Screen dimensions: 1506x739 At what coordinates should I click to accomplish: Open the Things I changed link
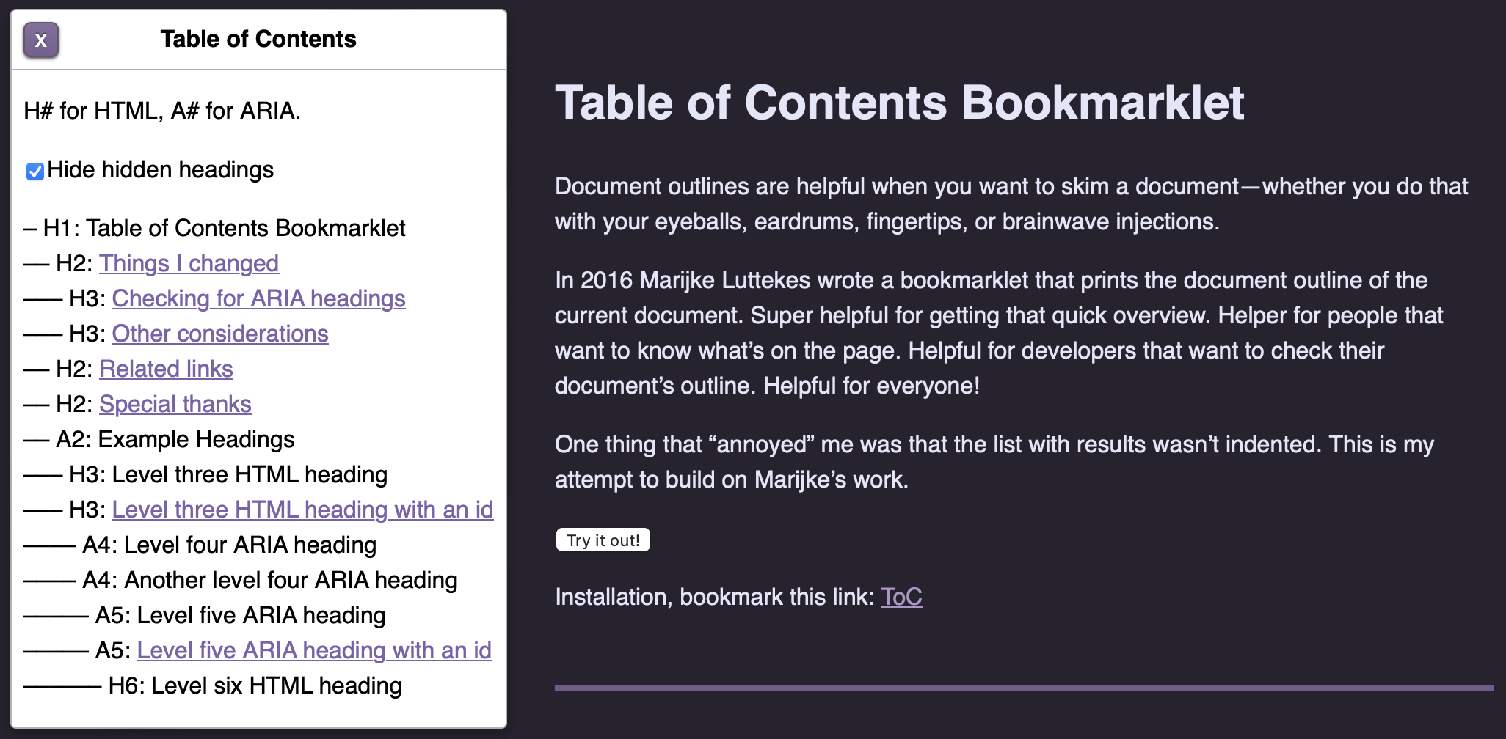189,263
